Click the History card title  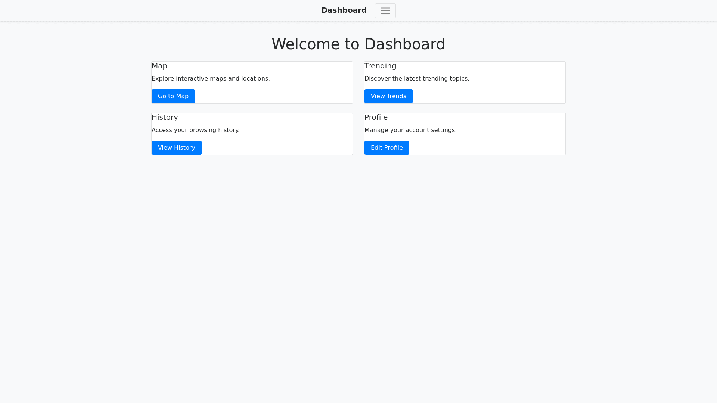[165, 117]
